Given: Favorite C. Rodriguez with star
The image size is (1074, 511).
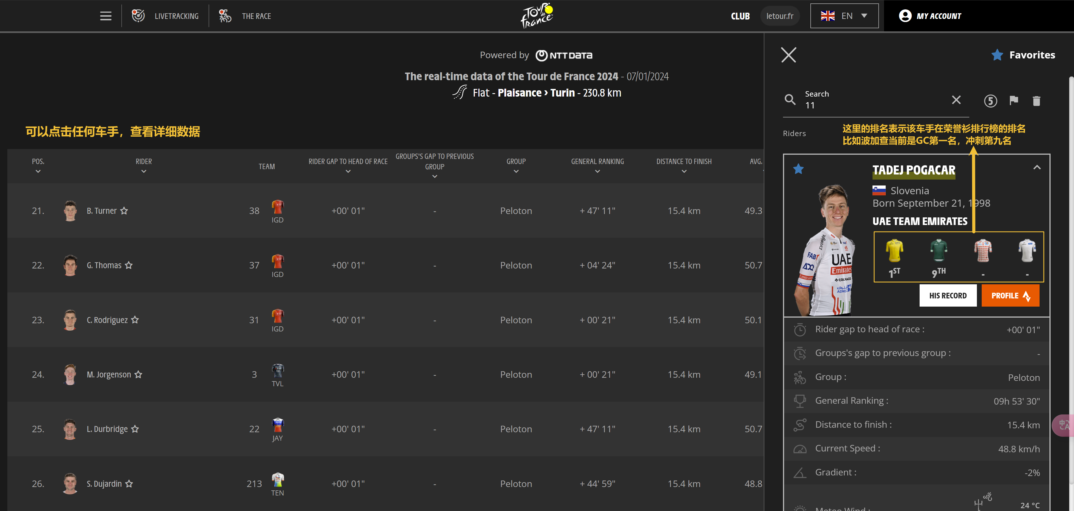Looking at the screenshot, I should (x=135, y=320).
